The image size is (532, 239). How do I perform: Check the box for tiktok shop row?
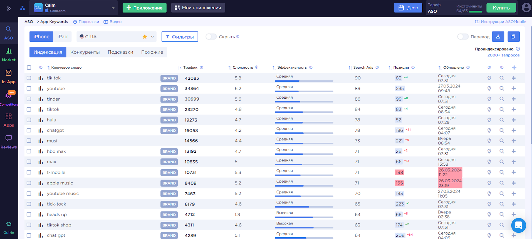pyautogui.click(x=29, y=225)
